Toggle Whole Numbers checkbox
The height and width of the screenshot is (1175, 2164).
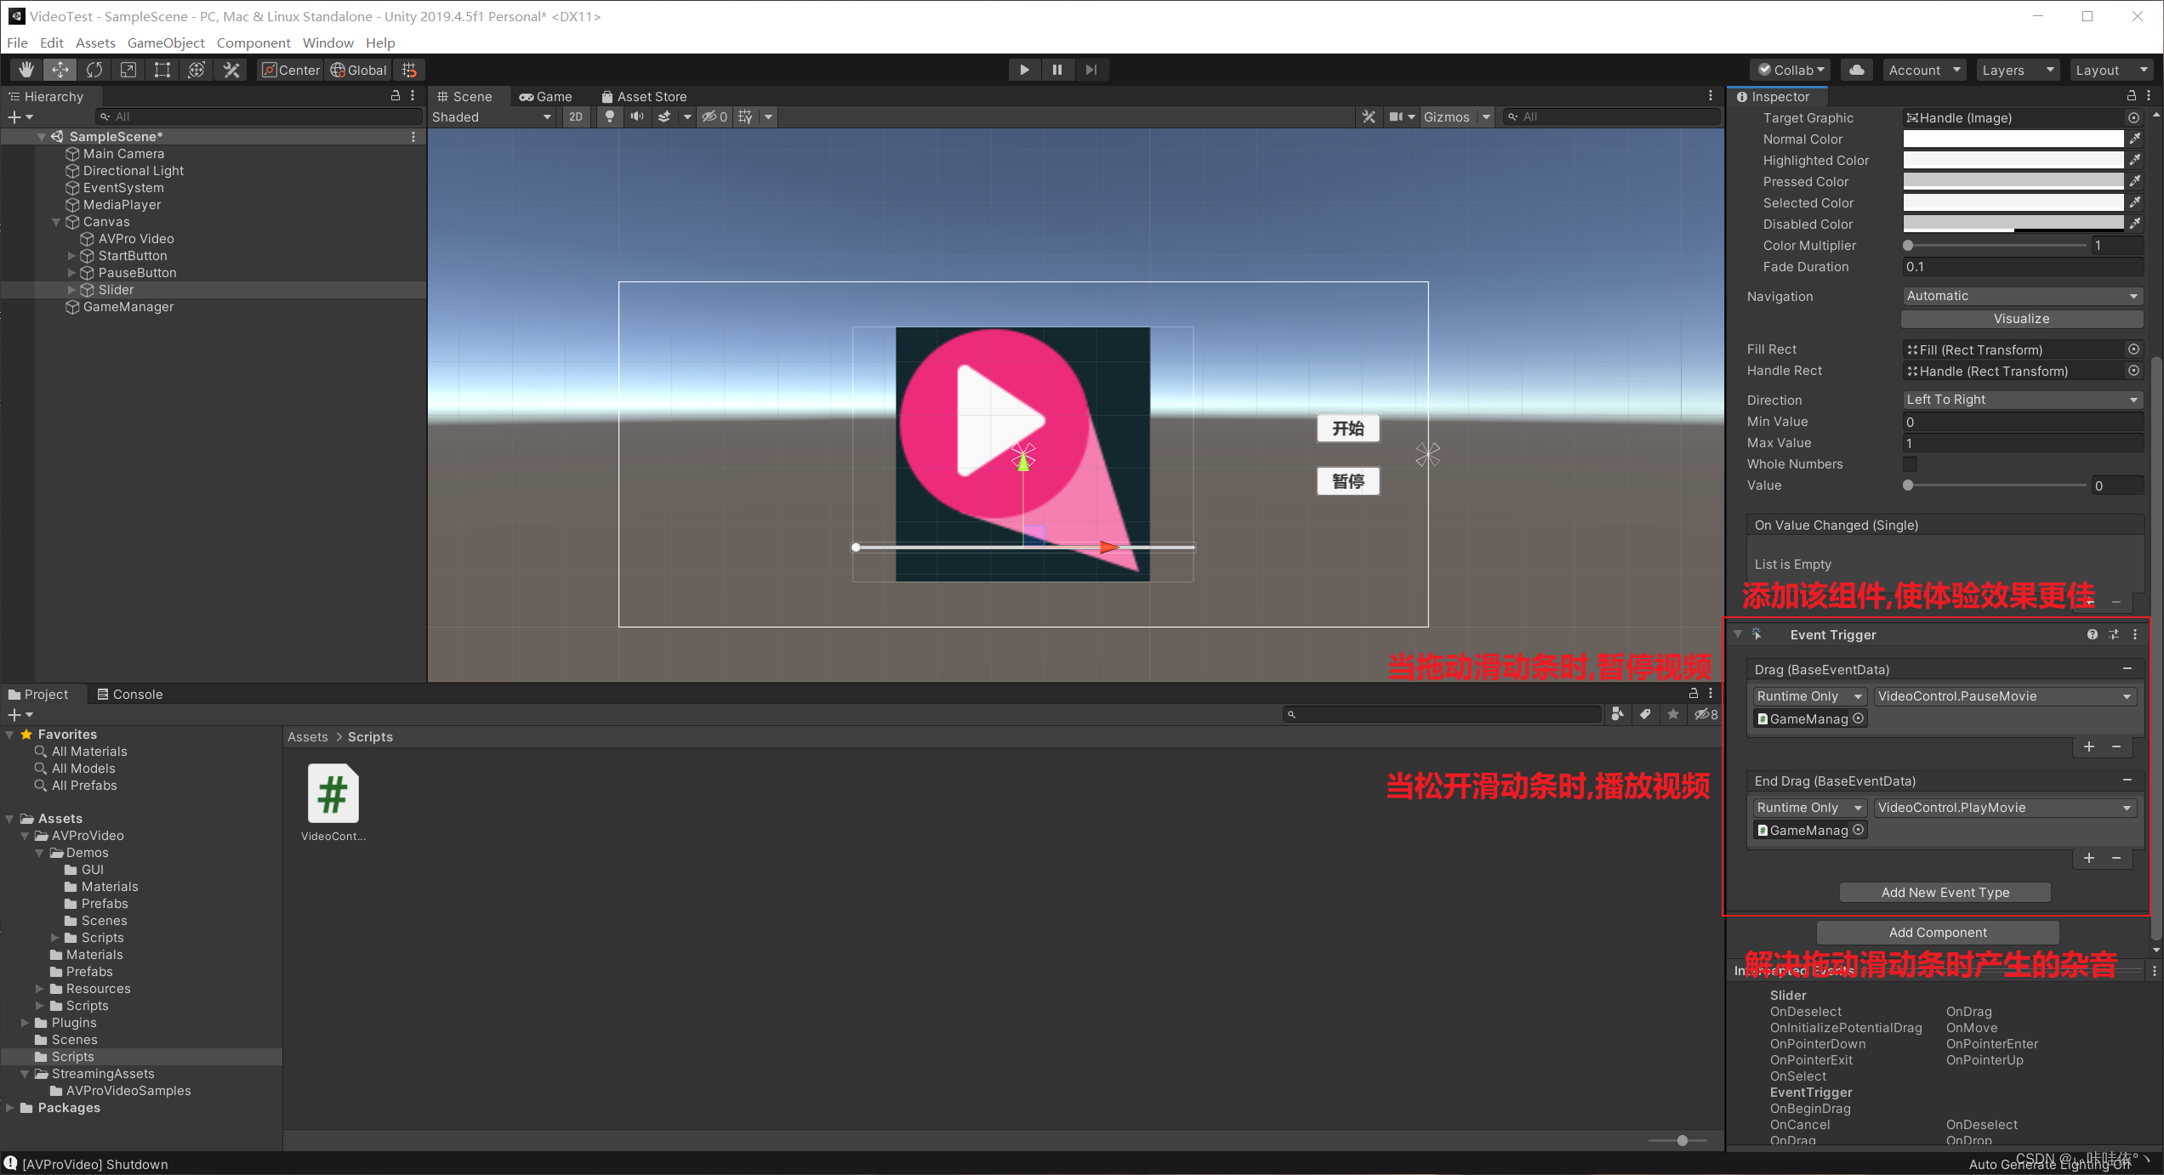1911,464
